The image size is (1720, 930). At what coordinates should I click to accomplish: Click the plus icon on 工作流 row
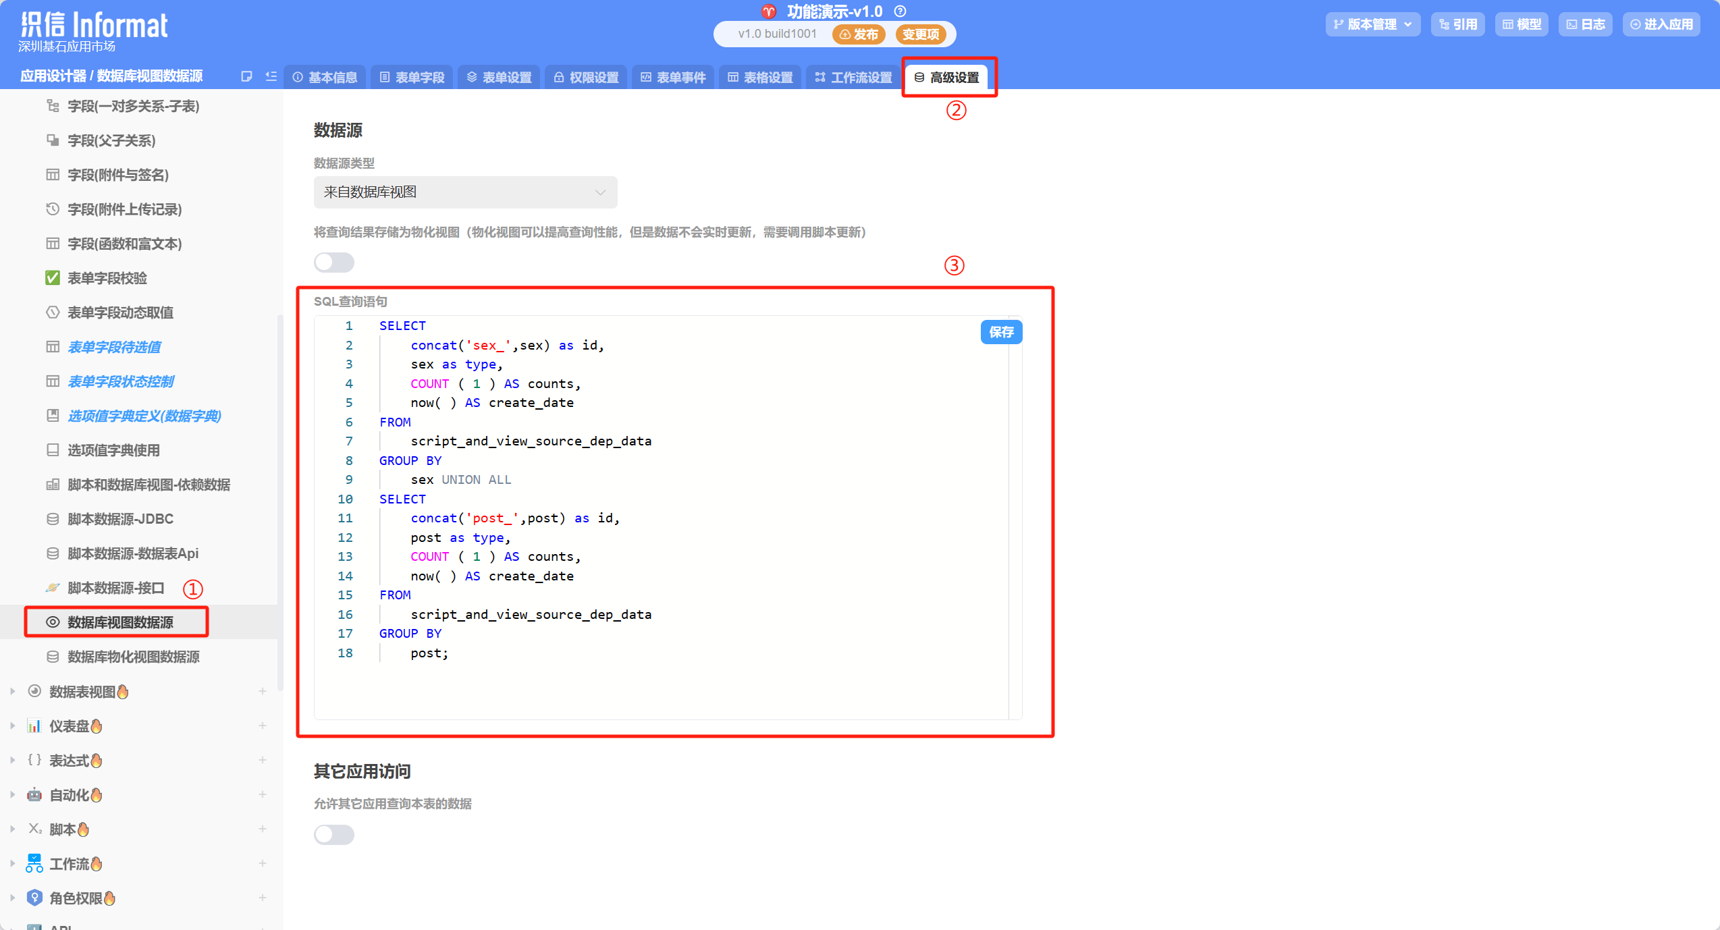(263, 863)
